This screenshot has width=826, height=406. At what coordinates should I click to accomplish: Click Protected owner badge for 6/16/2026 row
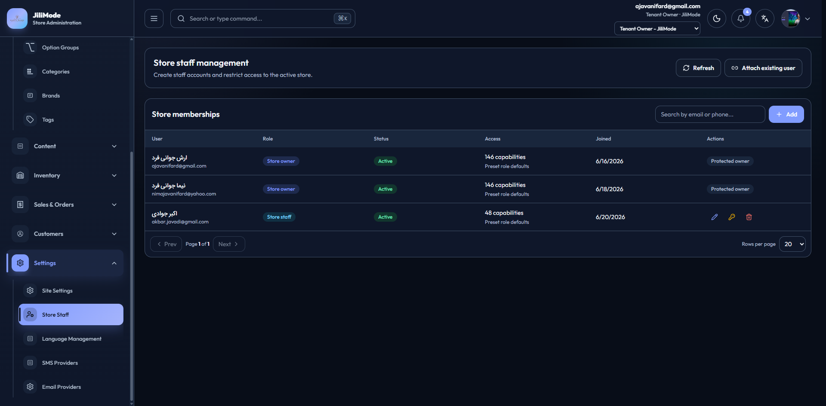click(x=730, y=161)
